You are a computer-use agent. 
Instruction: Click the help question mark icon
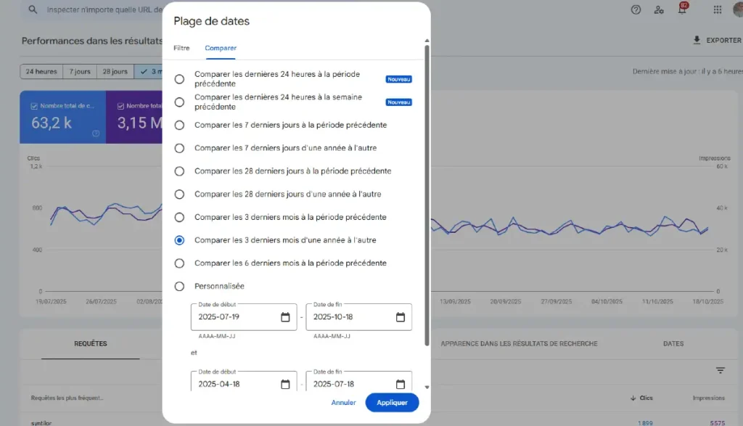[636, 9]
